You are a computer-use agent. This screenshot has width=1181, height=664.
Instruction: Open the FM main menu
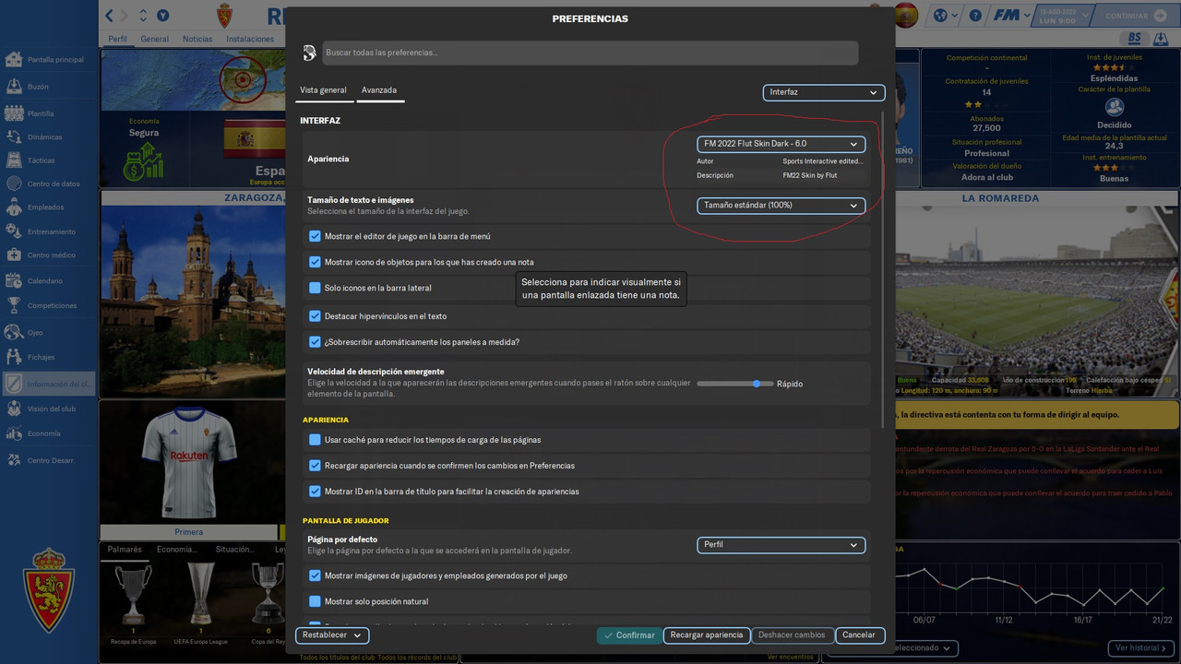pyautogui.click(x=1013, y=16)
